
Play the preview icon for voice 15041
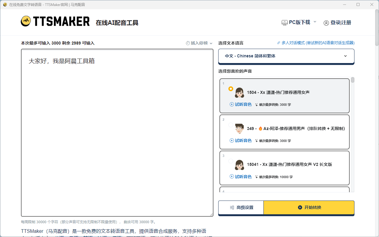[x=232, y=176]
